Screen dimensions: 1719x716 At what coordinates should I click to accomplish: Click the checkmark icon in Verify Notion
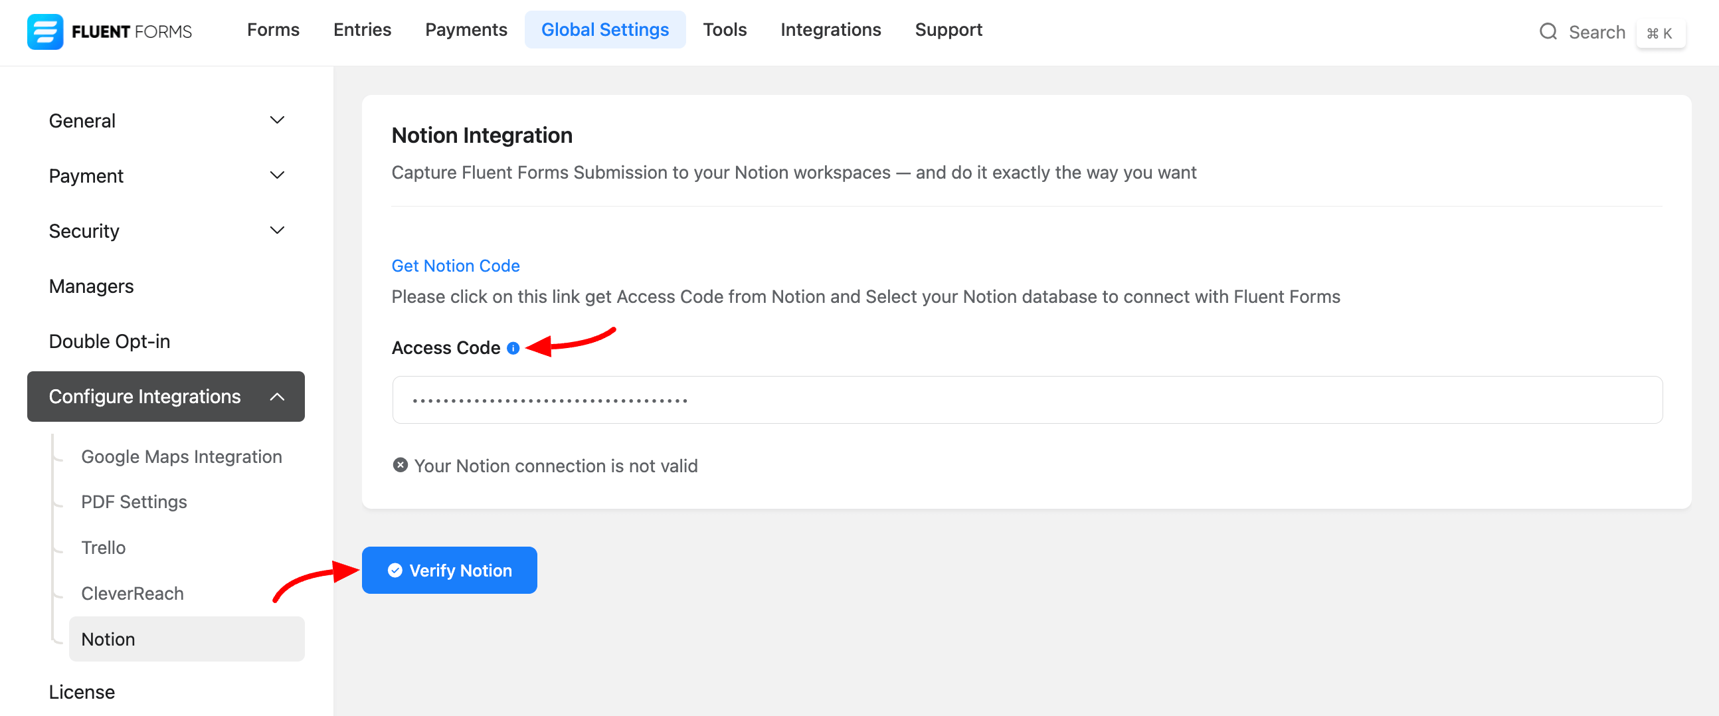395,570
